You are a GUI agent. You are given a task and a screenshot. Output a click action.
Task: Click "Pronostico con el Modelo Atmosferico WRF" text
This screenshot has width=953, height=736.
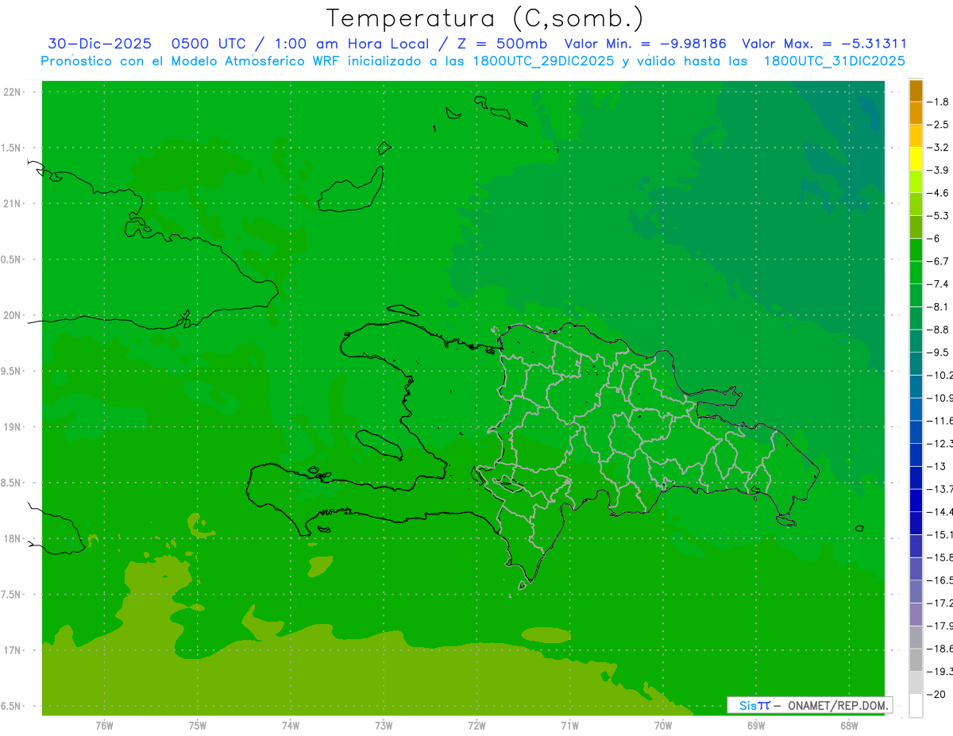(191, 61)
